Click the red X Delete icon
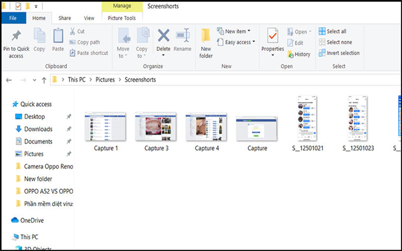 (x=164, y=35)
